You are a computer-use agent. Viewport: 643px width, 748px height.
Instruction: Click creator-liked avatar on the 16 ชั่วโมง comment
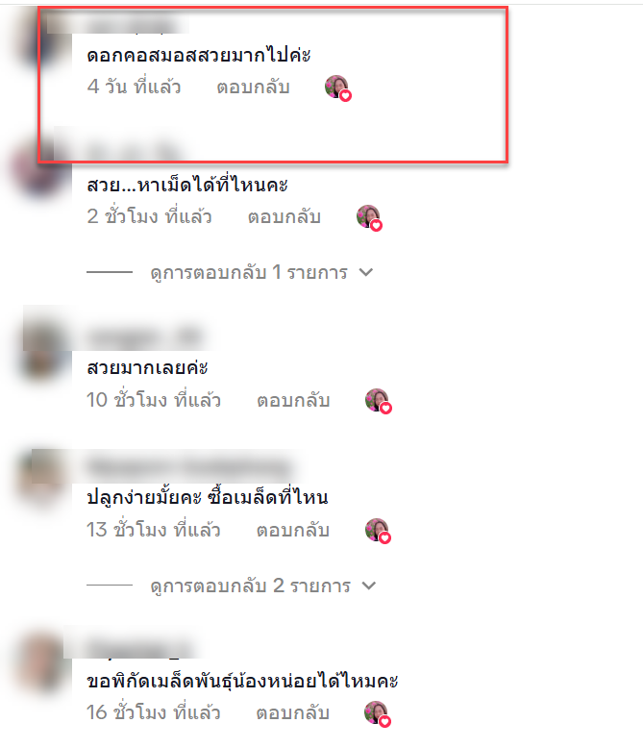pos(378,713)
